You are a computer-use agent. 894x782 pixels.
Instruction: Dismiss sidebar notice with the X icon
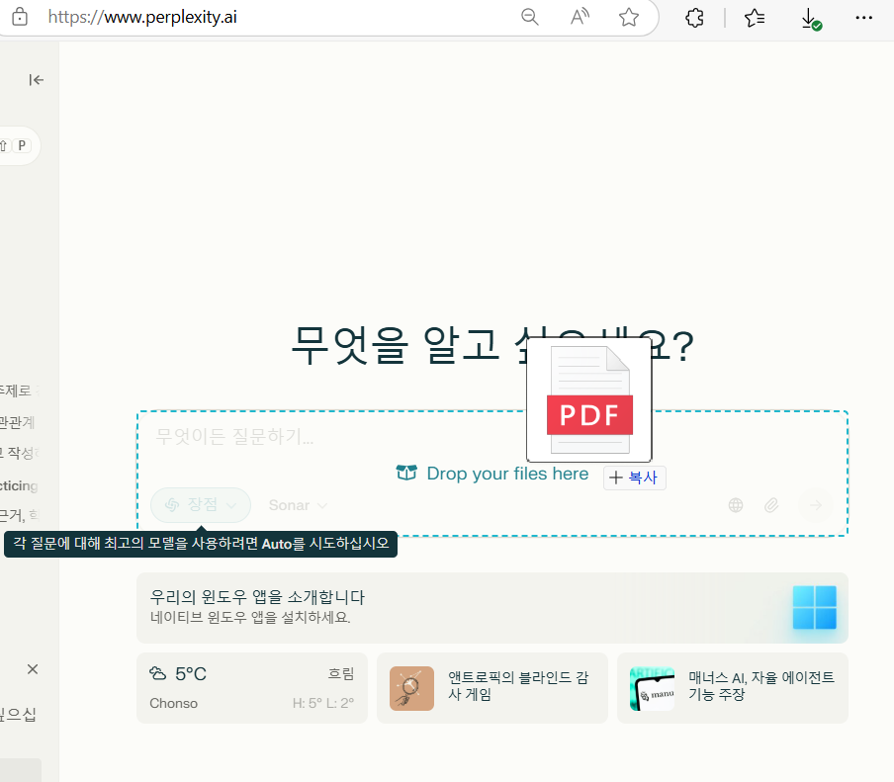click(33, 669)
